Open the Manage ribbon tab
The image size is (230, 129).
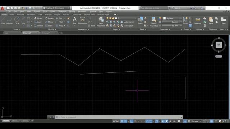(x=48, y=14)
